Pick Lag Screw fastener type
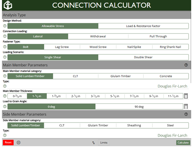Screen dimensions: 194x149 [x=62, y=47]
